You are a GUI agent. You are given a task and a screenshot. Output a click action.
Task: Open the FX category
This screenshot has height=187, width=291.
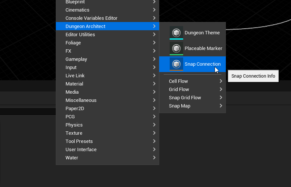[107, 51]
